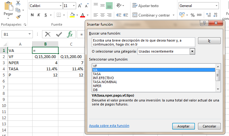
Task: Toggle bold N formatting
Action: click(x=32, y=15)
